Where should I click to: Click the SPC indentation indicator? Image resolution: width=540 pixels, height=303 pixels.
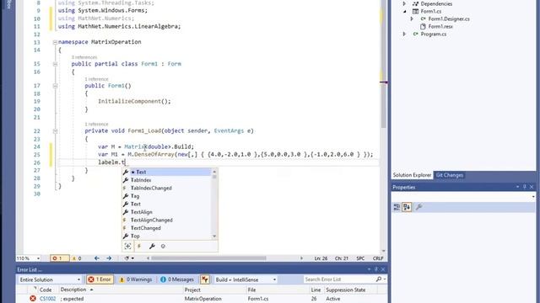360,258
